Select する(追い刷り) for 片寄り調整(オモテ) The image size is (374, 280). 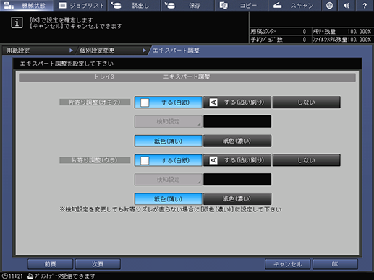[237, 102]
